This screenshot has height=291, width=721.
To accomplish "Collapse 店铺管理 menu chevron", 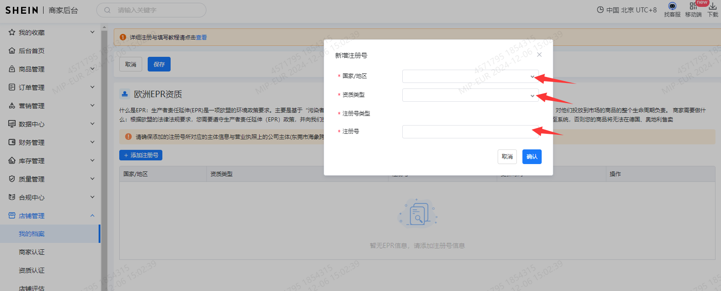I will 92,215.
